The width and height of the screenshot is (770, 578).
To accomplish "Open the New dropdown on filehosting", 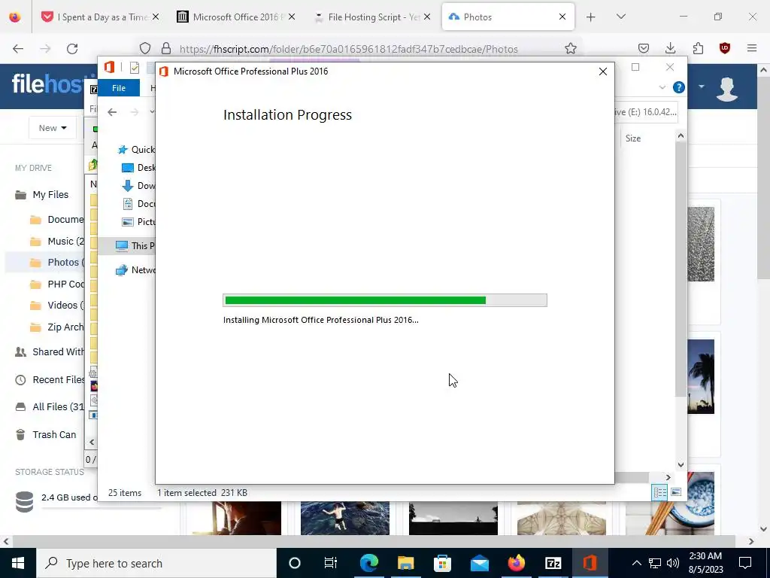I will (53, 128).
